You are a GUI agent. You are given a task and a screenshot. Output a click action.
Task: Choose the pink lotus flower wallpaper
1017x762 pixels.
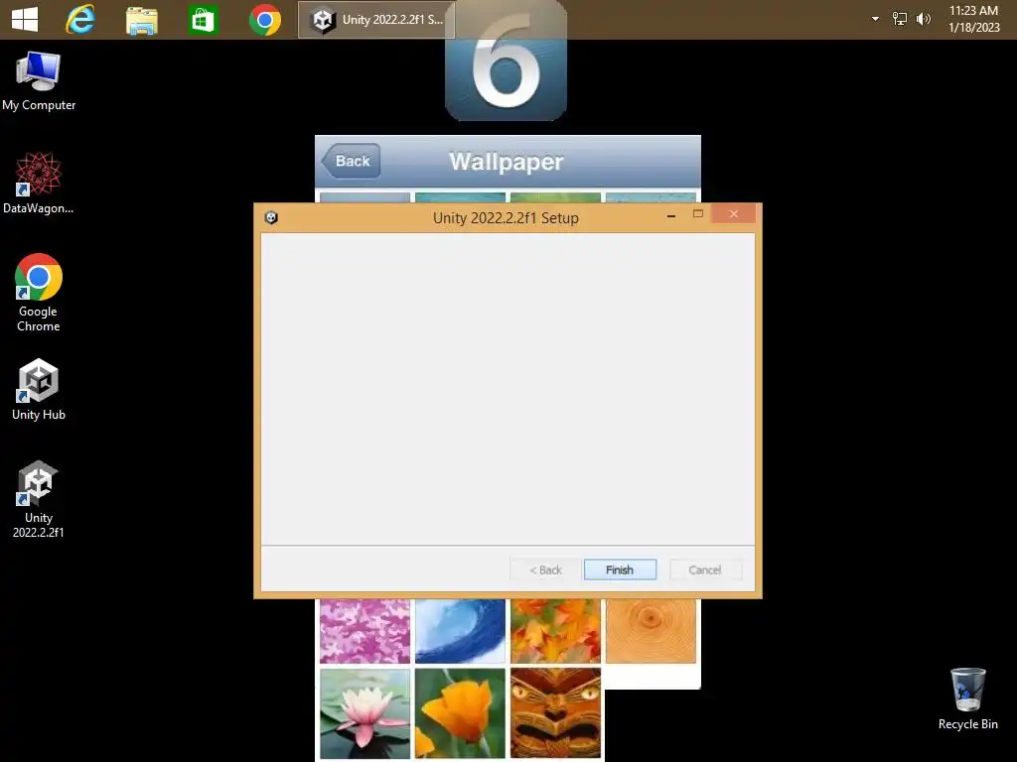click(365, 713)
